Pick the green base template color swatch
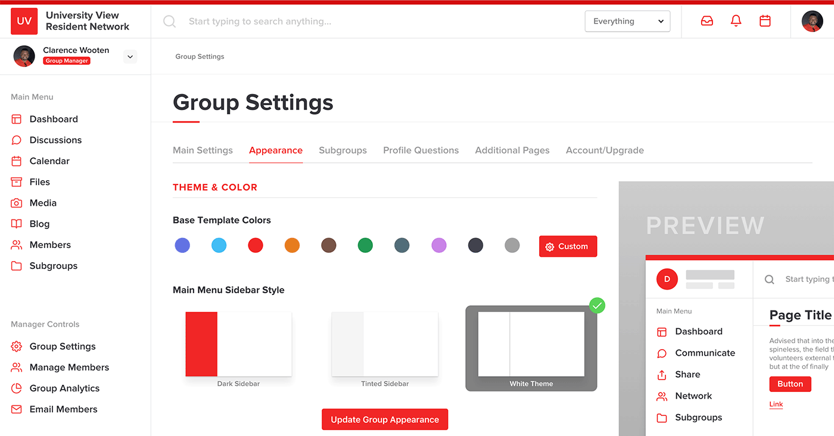Viewport: 834px width, 436px height. coord(365,245)
